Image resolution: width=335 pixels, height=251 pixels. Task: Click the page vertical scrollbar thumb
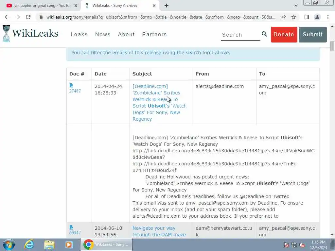(x=332, y=46)
